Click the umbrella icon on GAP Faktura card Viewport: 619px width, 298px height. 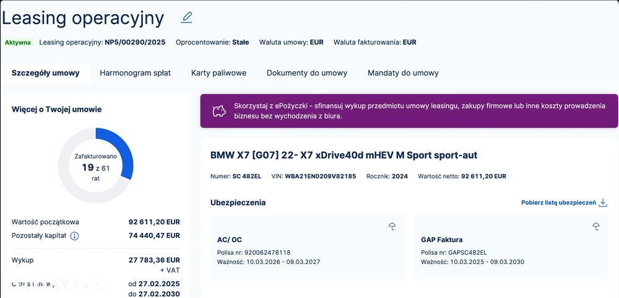tap(596, 227)
